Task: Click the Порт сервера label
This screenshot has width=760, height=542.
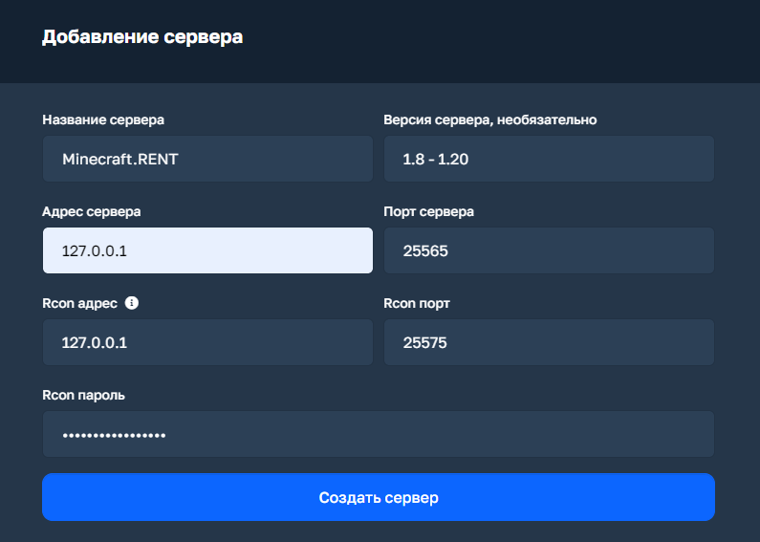Action: tap(428, 212)
